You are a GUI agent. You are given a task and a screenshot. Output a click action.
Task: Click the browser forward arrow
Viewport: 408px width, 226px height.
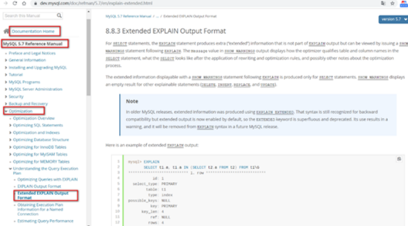[5, 4]
